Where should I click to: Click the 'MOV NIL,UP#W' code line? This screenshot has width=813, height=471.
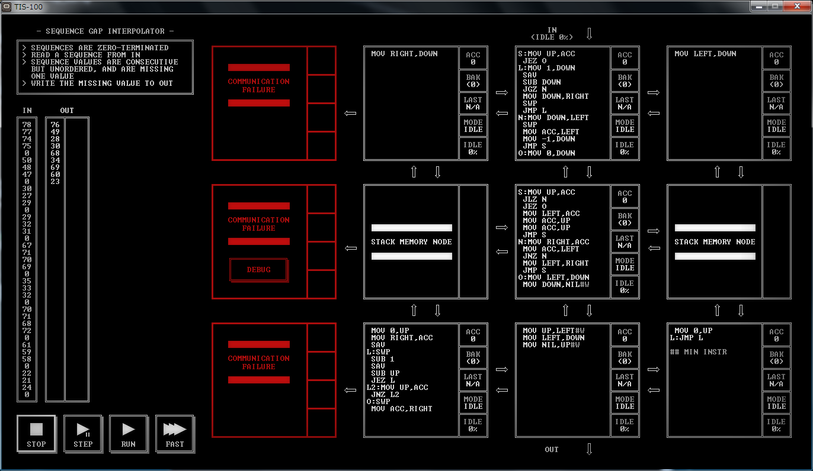click(x=551, y=345)
